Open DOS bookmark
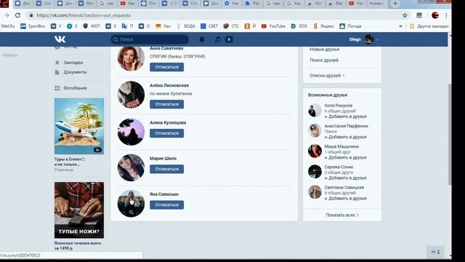The height and width of the screenshot is (262, 465). pos(299,26)
